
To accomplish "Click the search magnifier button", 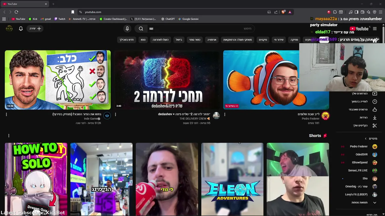I will tap(141, 28).
